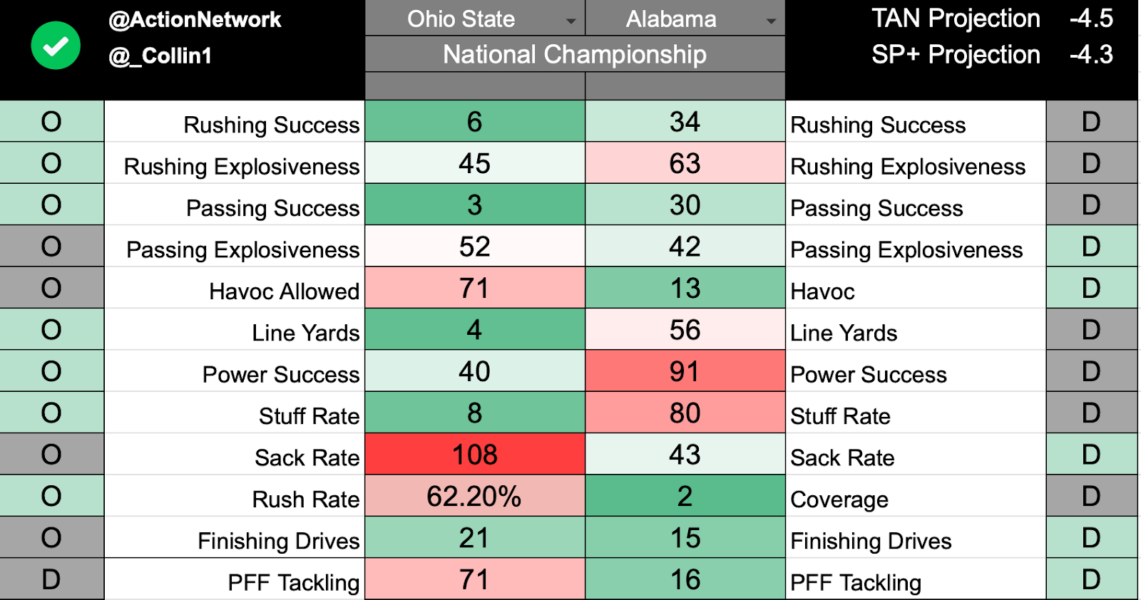Viewport: 1141px width, 600px height.
Task: Select the Alabama Coverage rank 2 cell
Action: point(685,496)
